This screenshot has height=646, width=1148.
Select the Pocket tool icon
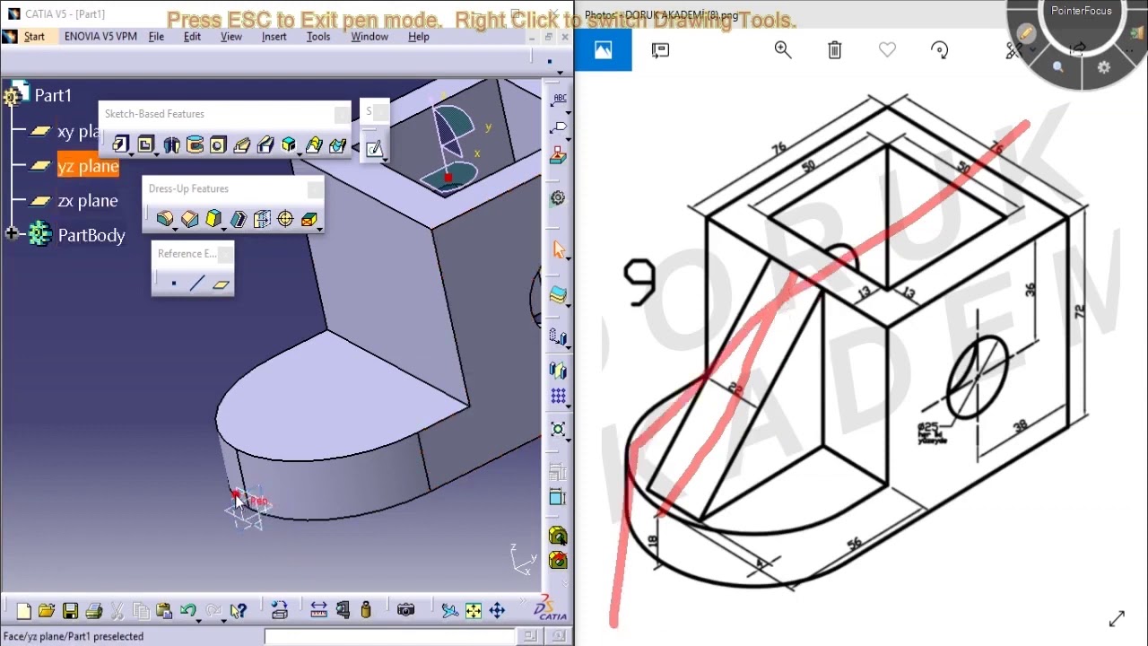[x=145, y=144]
